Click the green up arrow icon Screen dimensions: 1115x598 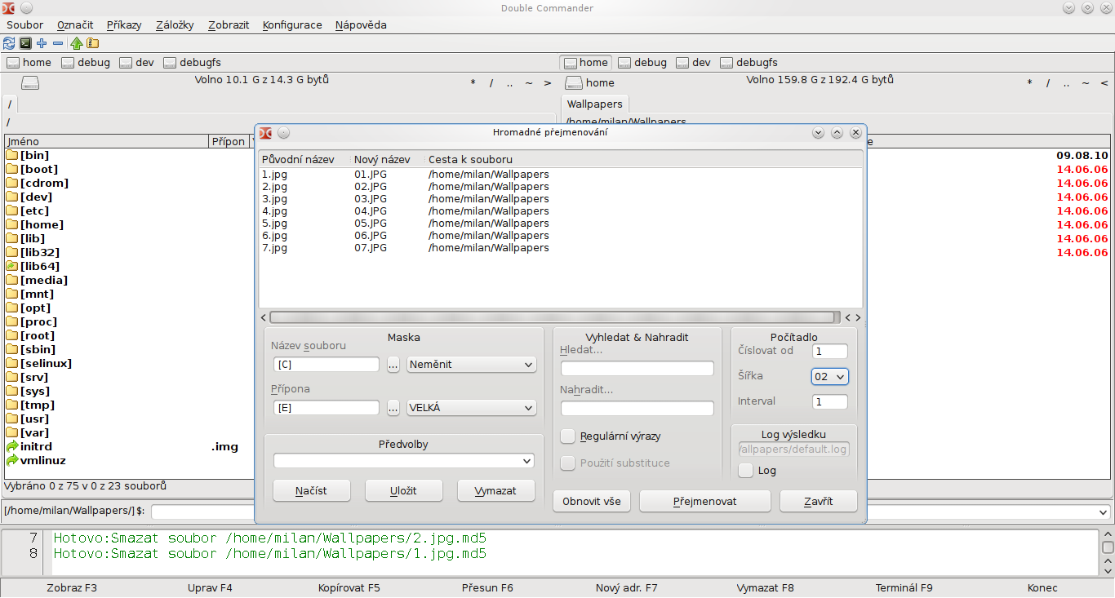77,43
